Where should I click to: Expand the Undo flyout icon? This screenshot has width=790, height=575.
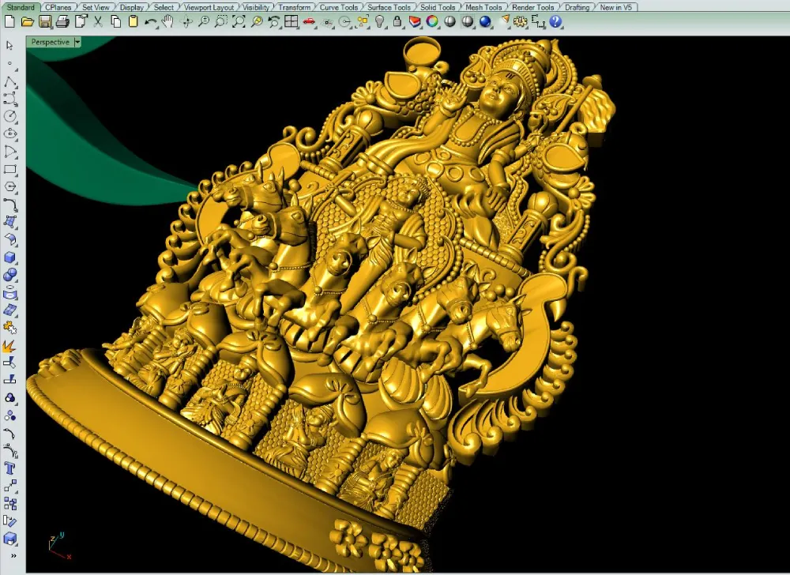(x=151, y=21)
